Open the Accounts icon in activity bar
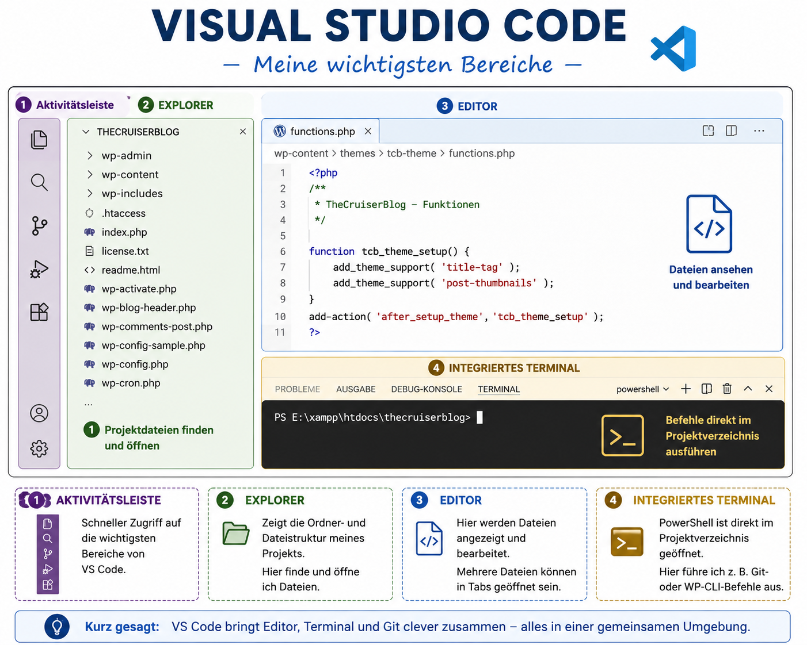 (x=39, y=413)
